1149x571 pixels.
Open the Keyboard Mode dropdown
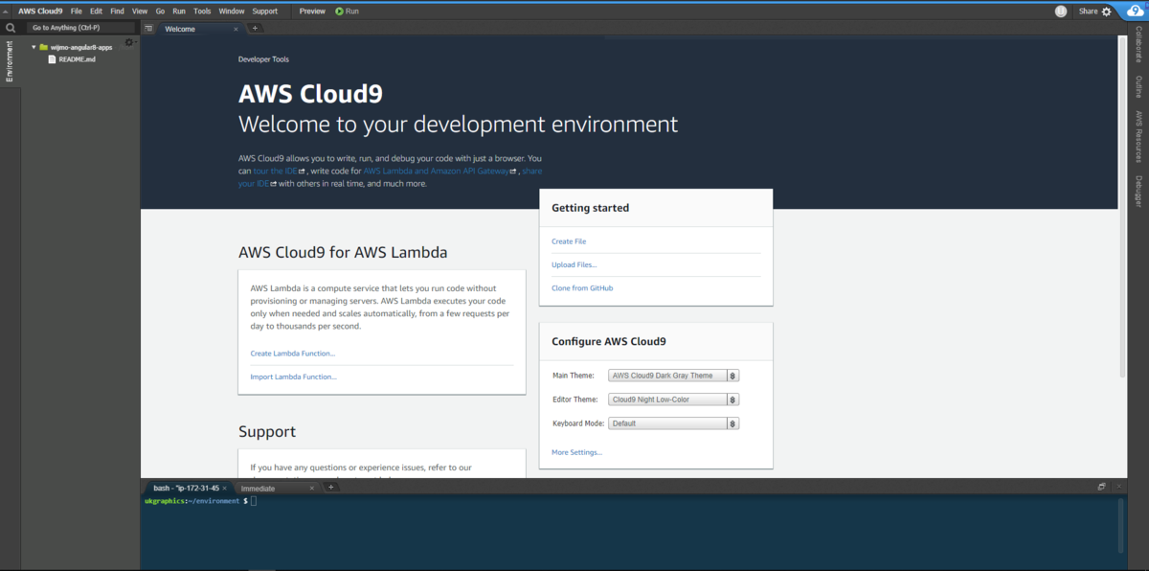click(674, 423)
